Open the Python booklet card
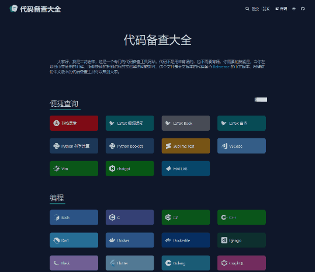 tap(130, 146)
